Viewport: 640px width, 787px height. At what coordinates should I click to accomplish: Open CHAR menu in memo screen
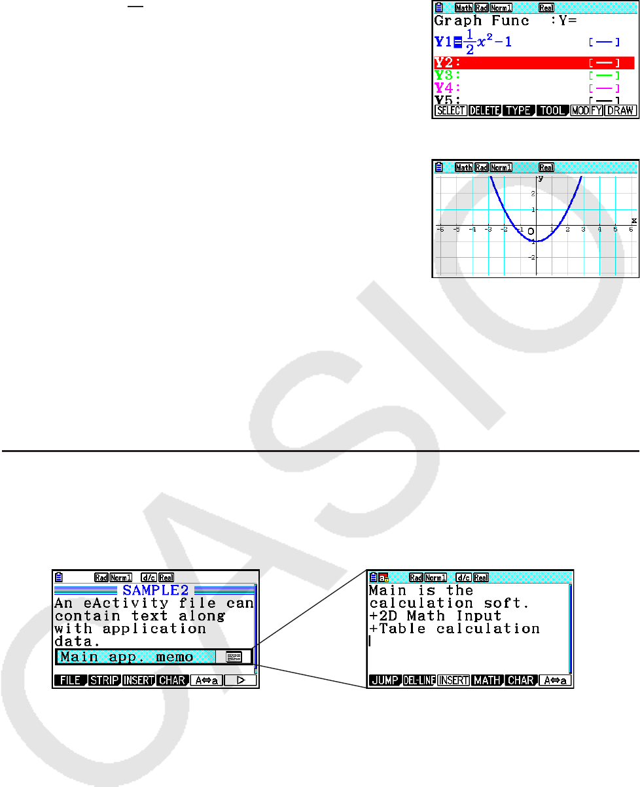coord(521,680)
